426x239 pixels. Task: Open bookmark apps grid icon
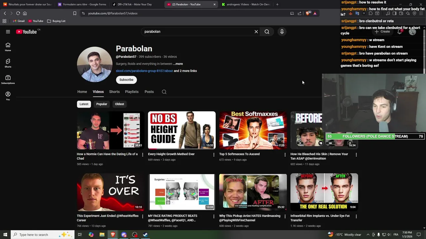pos(4,21)
